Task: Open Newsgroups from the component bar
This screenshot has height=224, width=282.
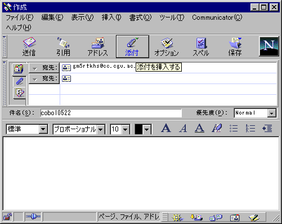Action: 216,217
